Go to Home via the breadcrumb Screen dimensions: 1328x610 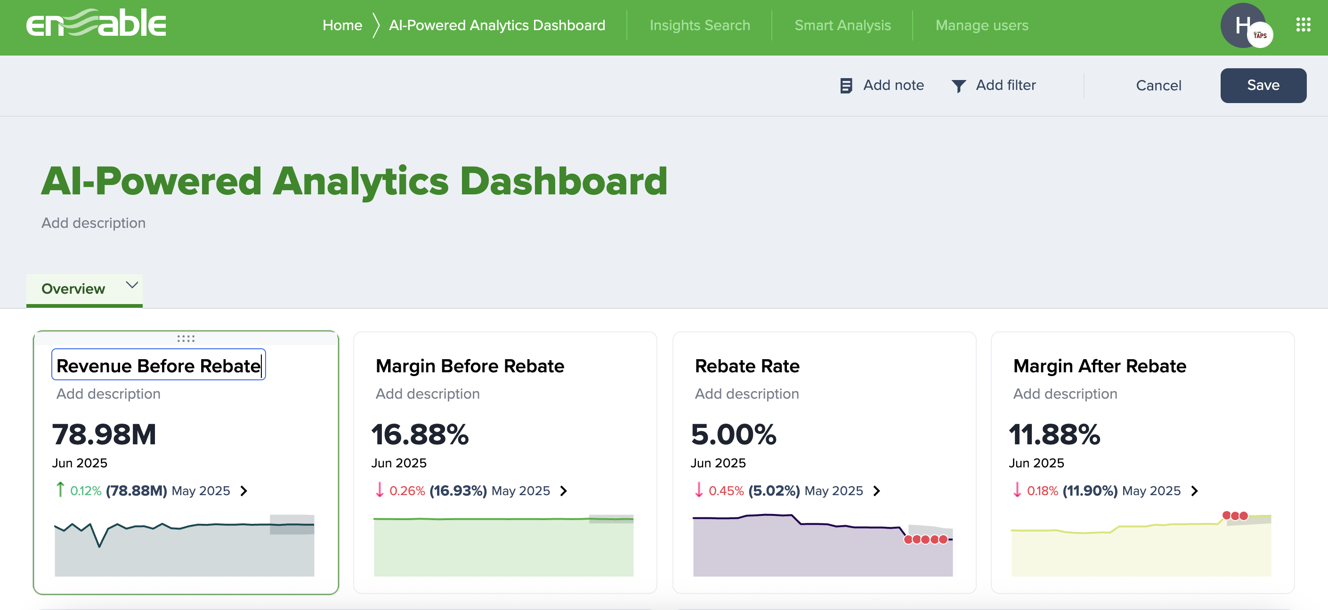point(342,25)
